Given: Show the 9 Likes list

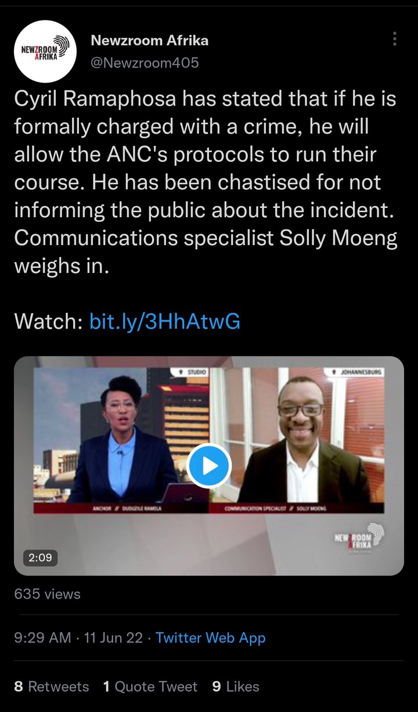Looking at the screenshot, I should click(x=236, y=686).
